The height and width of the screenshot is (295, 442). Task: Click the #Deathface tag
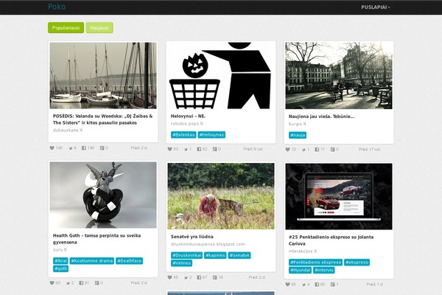coord(129,261)
